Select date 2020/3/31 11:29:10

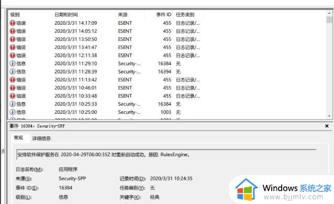75,63
